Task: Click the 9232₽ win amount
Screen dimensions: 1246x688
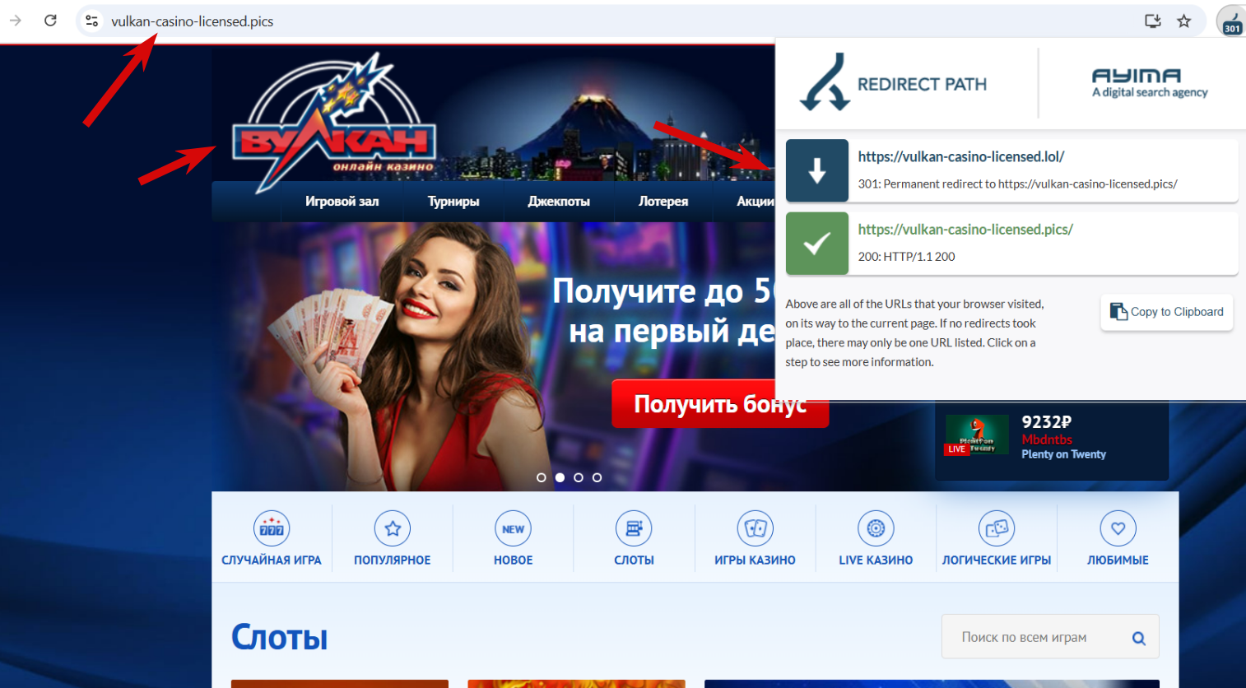Action: point(1046,422)
